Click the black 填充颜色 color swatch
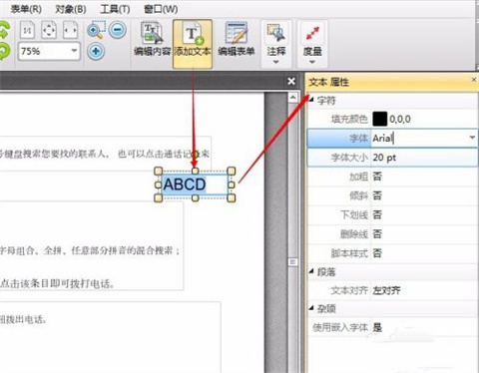The width and height of the screenshot is (479, 373). pyautogui.click(x=380, y=119)
